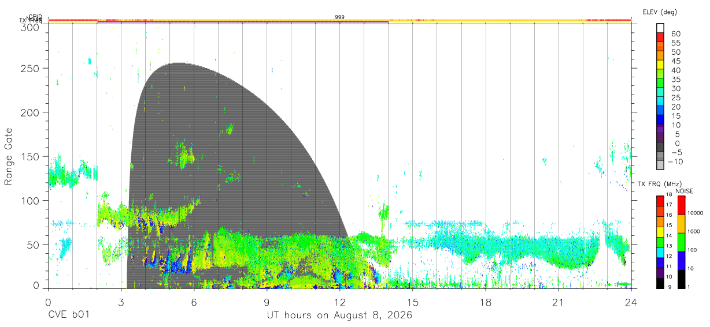This screenshot has height=327, width=710.
Task: Click the "ELEV (deg)" colorbar title
Action: tap(660, 12)
